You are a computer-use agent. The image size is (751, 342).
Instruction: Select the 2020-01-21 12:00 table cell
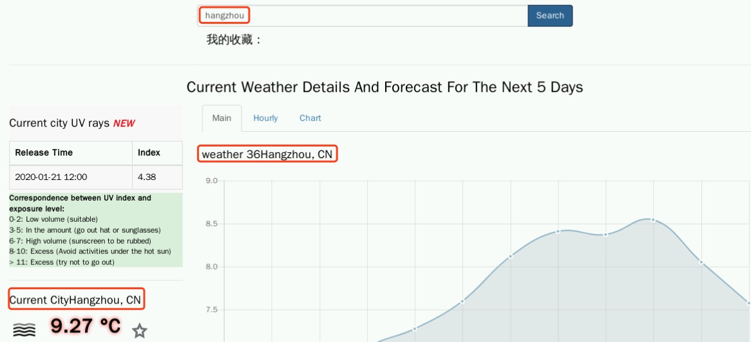[x=51, y=177]
